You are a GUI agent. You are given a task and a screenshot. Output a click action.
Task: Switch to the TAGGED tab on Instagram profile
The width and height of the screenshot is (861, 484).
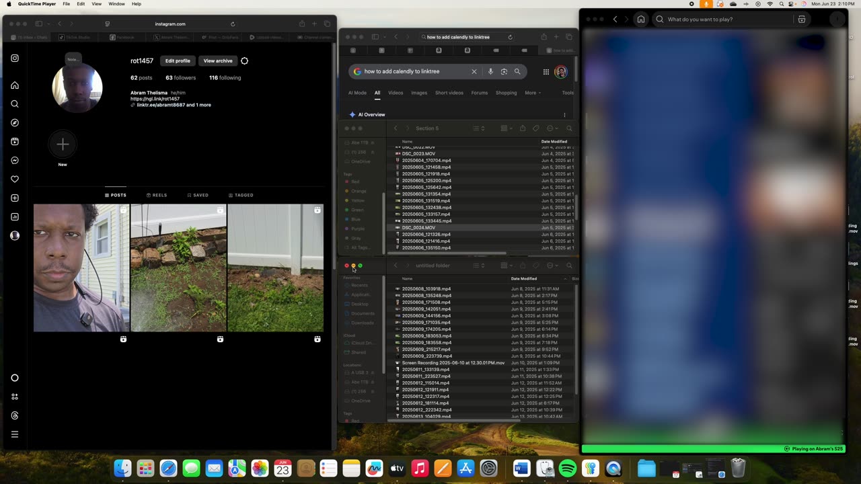[x=241, y=195]
